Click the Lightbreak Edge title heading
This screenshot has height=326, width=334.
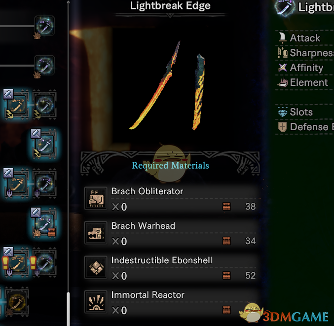point(170,5)
